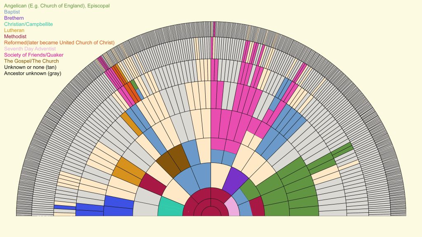422x237 pixels.
Task: Click Society of Friends/Quaker legend entry
Action: pyautogui.click(x=31, y=55)
